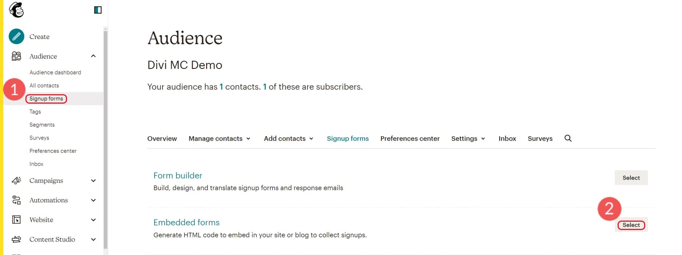The height and width of the screenshot is (255, 682).
Task: Select the Embedded forms option
Action: (x=631, y=225)
